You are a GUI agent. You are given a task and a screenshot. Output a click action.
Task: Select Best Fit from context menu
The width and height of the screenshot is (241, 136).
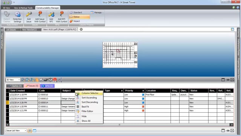89,107
